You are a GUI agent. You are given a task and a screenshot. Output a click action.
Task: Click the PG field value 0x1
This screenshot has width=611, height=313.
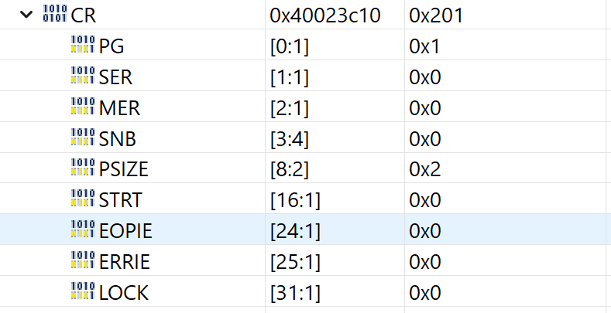[425, 46]
